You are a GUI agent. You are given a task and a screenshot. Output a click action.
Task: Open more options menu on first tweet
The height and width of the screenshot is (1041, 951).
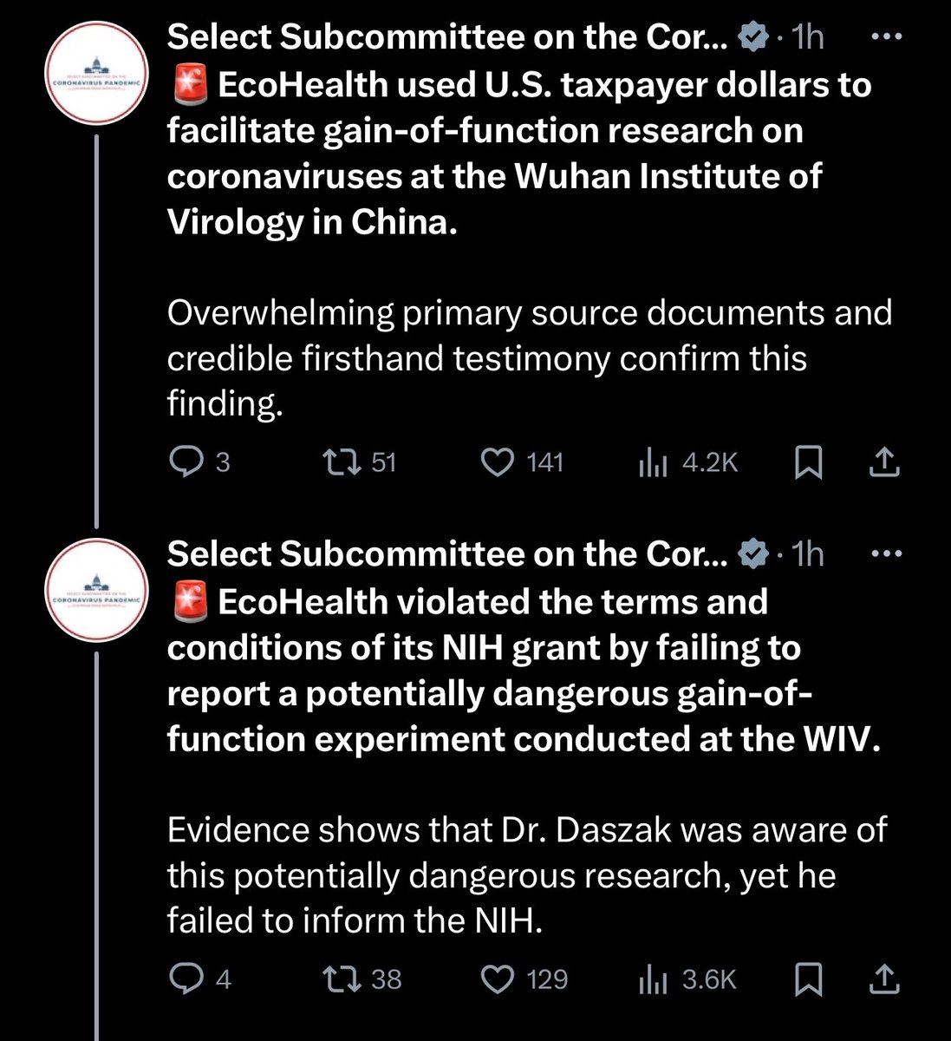point(886,37)
